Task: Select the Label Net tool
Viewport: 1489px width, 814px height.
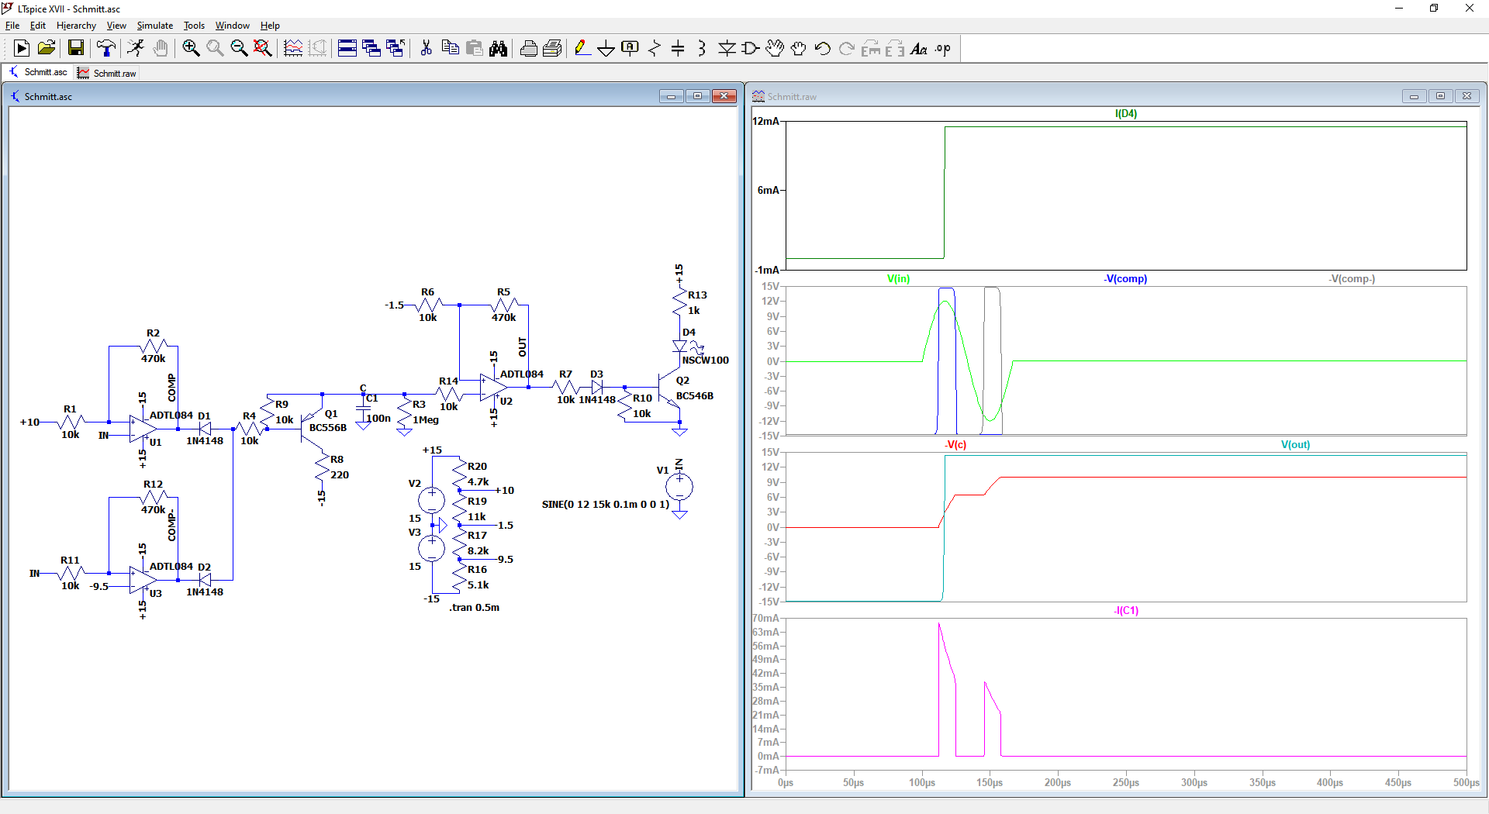Action: [x=630, y=49]
